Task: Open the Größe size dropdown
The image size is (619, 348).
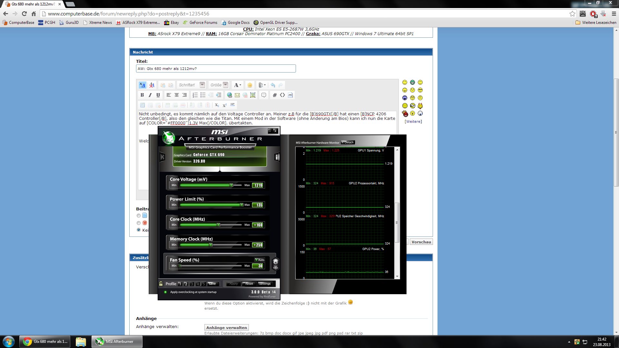Action: click(226, 85)
